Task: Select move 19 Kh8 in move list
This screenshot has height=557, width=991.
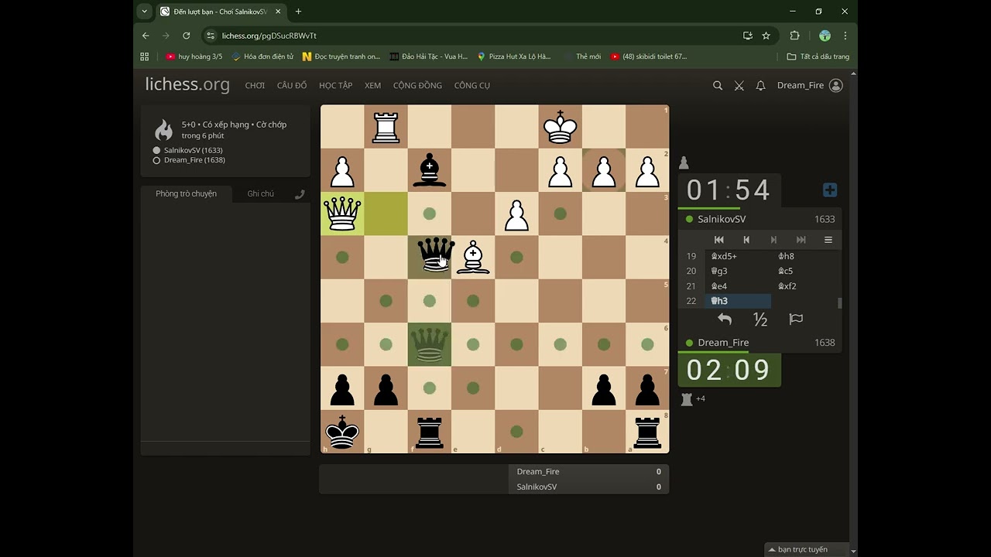Action: pyautogui.click(x=805, y=256)
